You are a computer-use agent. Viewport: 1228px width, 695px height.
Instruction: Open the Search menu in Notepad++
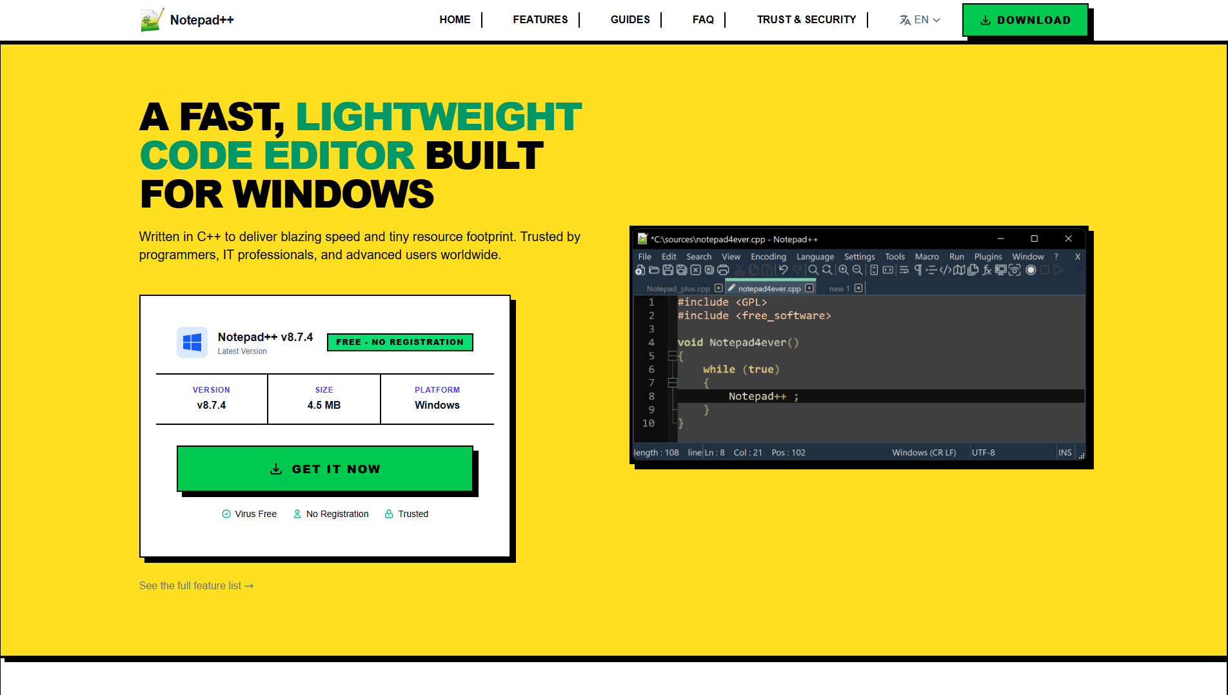pos(698,257)
